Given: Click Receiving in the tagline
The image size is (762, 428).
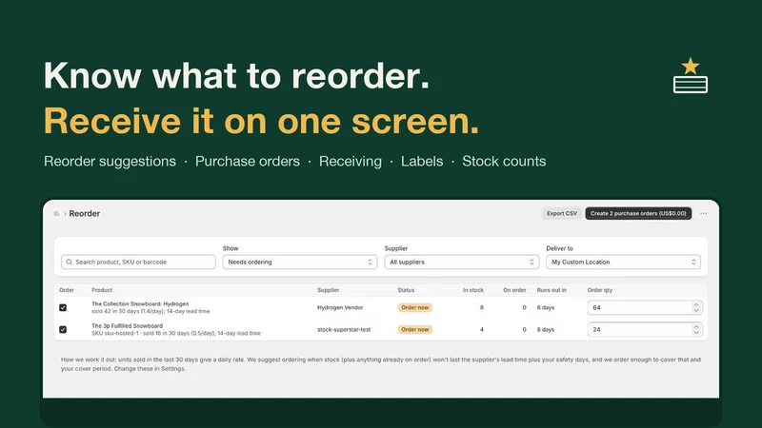Looking at the screenshot, I should 351,162.
